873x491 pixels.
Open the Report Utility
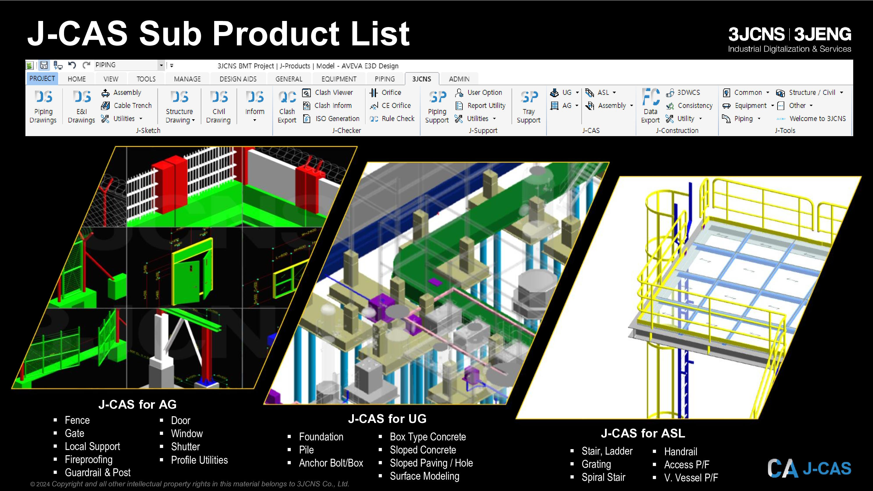(x=480, y=106)
